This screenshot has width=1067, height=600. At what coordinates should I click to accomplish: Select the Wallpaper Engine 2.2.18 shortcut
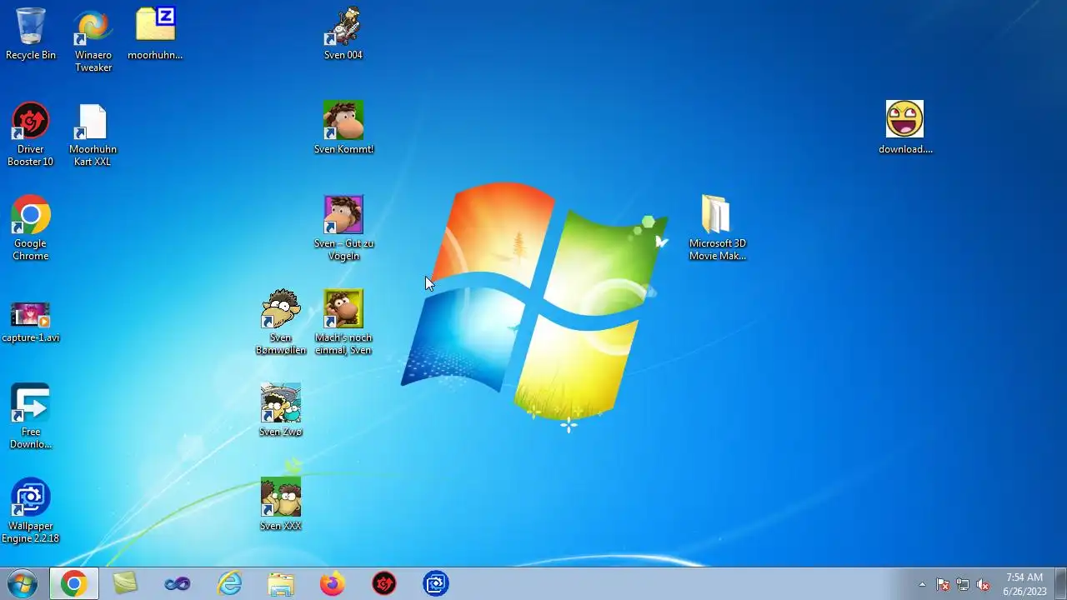click(31, 511)
